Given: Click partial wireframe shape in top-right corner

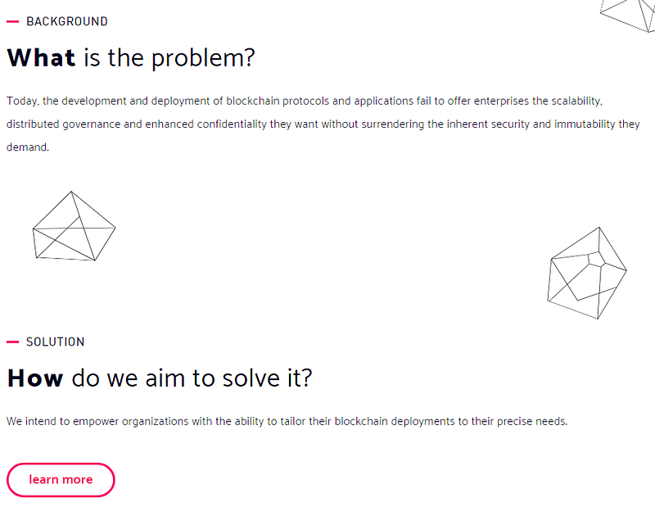Looking at the screenshot, I should (628, 14).
